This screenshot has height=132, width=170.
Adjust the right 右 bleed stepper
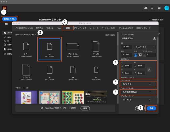click(x=135, y=73)
